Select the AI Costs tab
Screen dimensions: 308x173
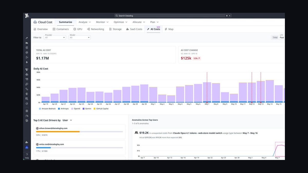coord(153,29)
